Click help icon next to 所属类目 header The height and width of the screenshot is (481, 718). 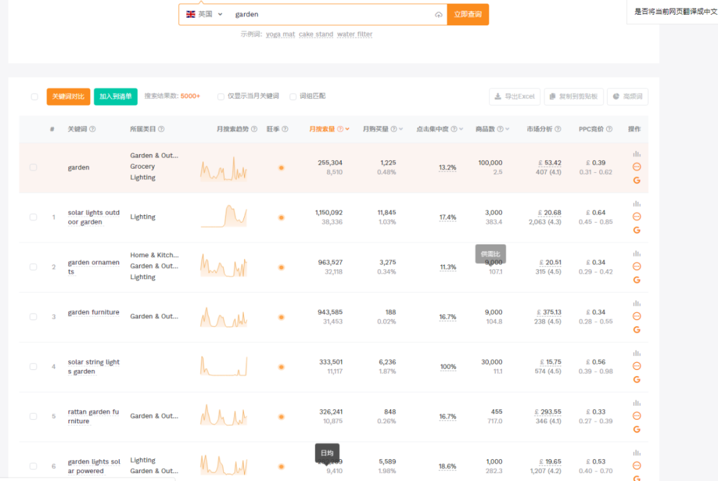tap(161, 129)
